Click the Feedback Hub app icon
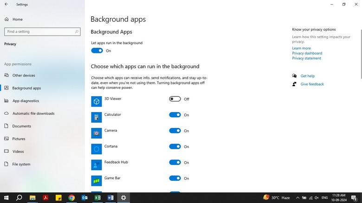 point(96,165)
